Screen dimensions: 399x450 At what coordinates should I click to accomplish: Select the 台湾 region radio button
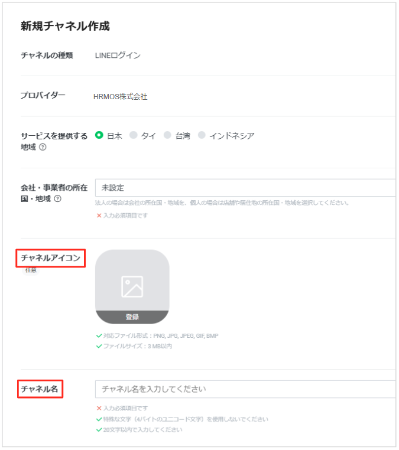[x=167, y=135]
